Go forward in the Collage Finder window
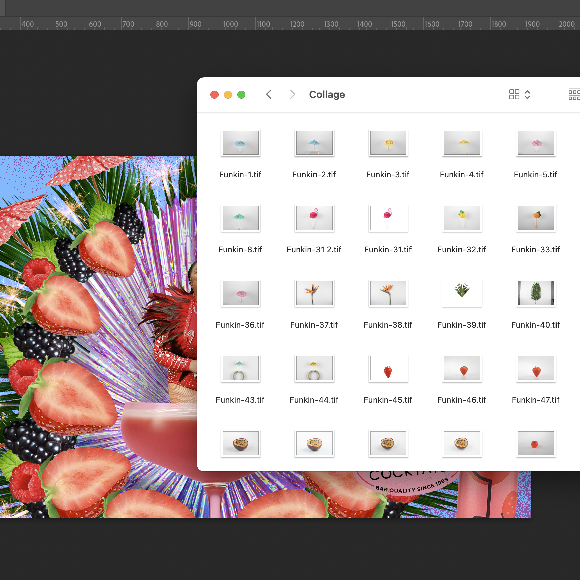This screenshot has width=580, height=580. pyautogui.click(x=292, y=94)
